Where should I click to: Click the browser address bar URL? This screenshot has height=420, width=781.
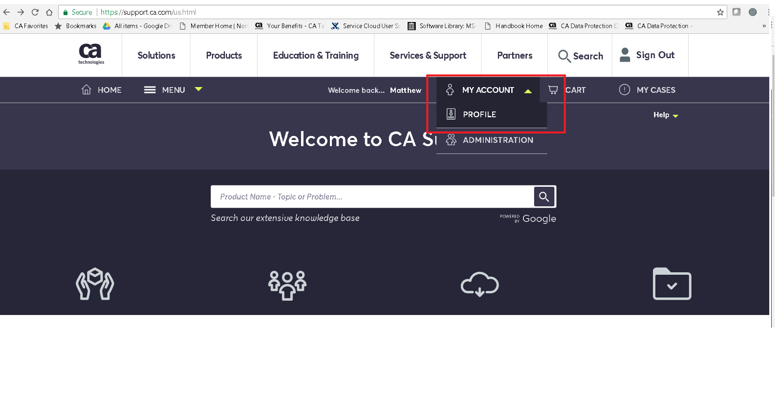pos(148,12)
